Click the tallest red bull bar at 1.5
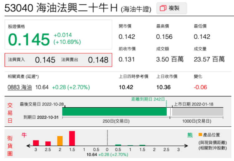234x161 pixels. coord(72,138)
